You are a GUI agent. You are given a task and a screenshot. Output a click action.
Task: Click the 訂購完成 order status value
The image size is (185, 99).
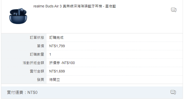point(56,37)
